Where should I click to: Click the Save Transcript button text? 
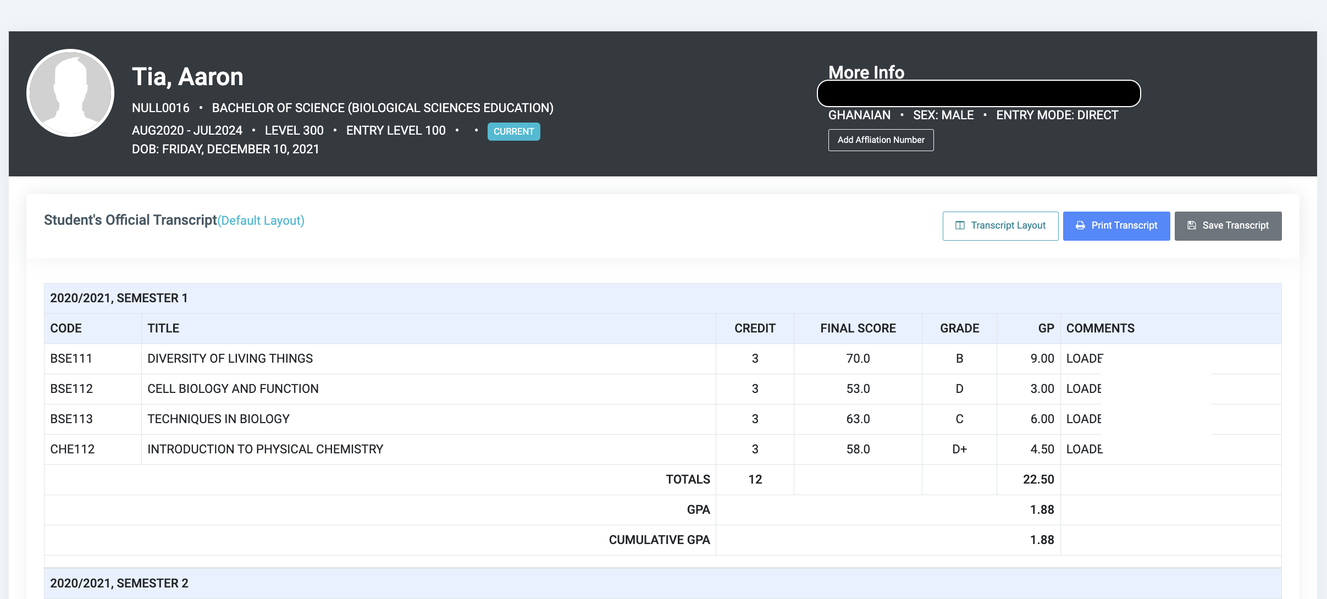click(1235, 225)
